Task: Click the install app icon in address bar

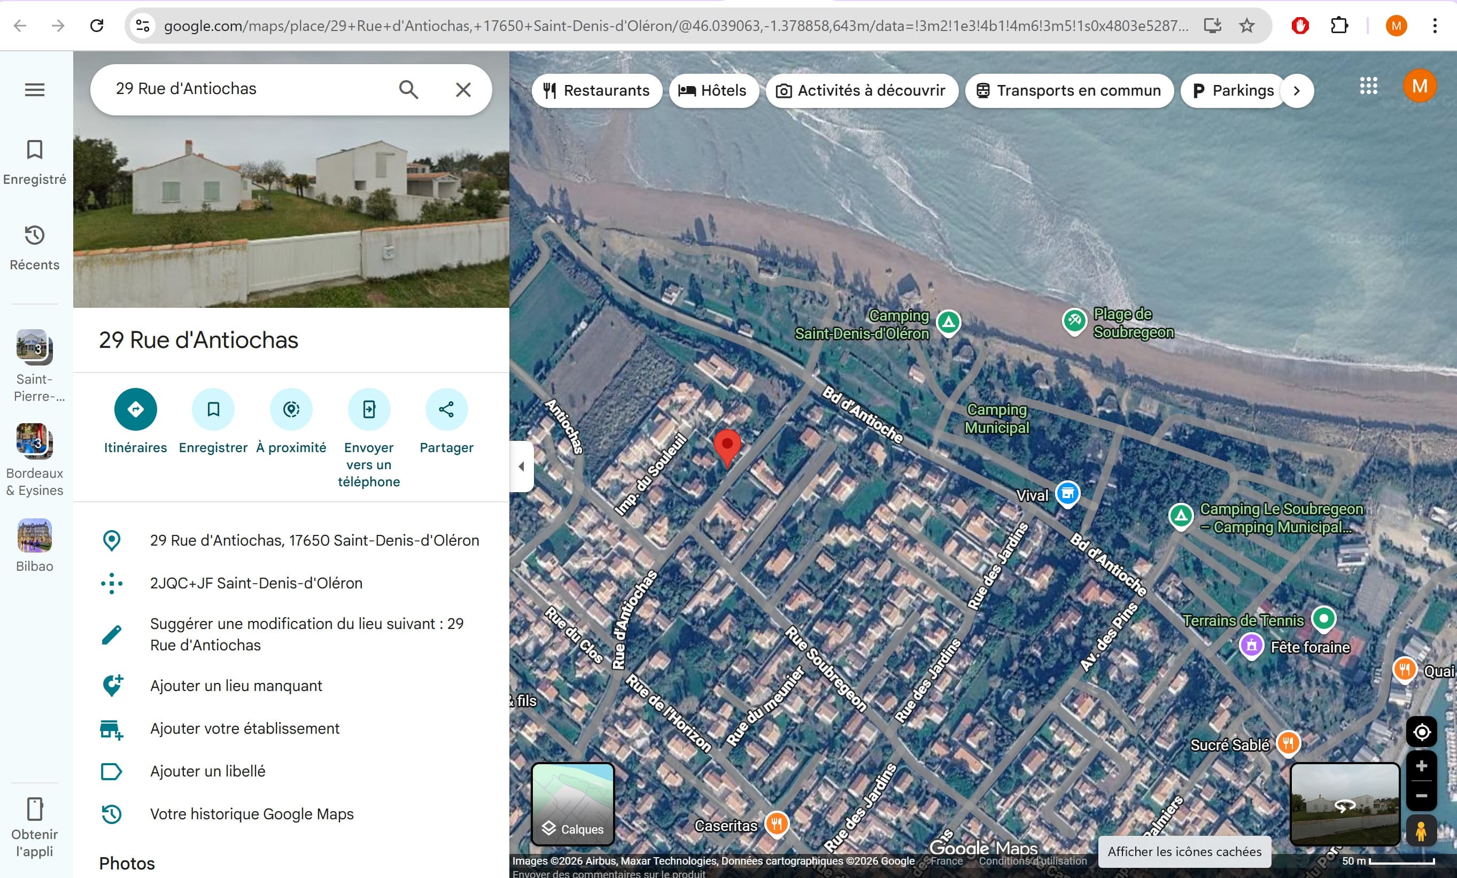Action: 1212,26
